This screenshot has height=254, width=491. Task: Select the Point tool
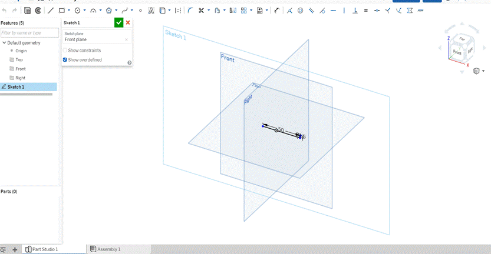140,11
